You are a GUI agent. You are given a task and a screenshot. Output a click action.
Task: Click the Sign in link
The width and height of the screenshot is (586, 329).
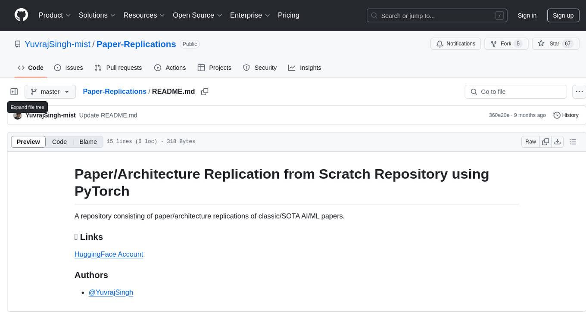pos(527,16)
